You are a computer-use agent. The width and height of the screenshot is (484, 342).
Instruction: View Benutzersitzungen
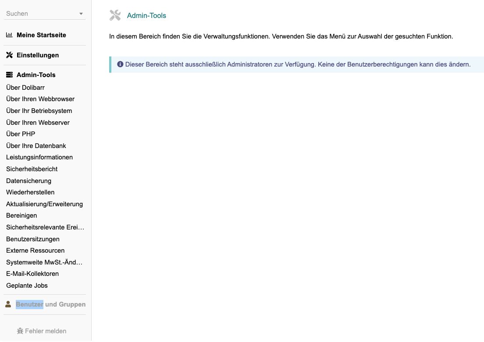click(x=33, y=239)
